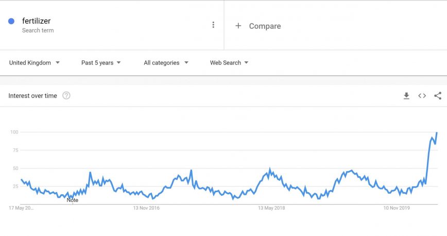Screen dimensions: 447x236
Task: Click the Note marker on the chart
Action: (73, 200)
